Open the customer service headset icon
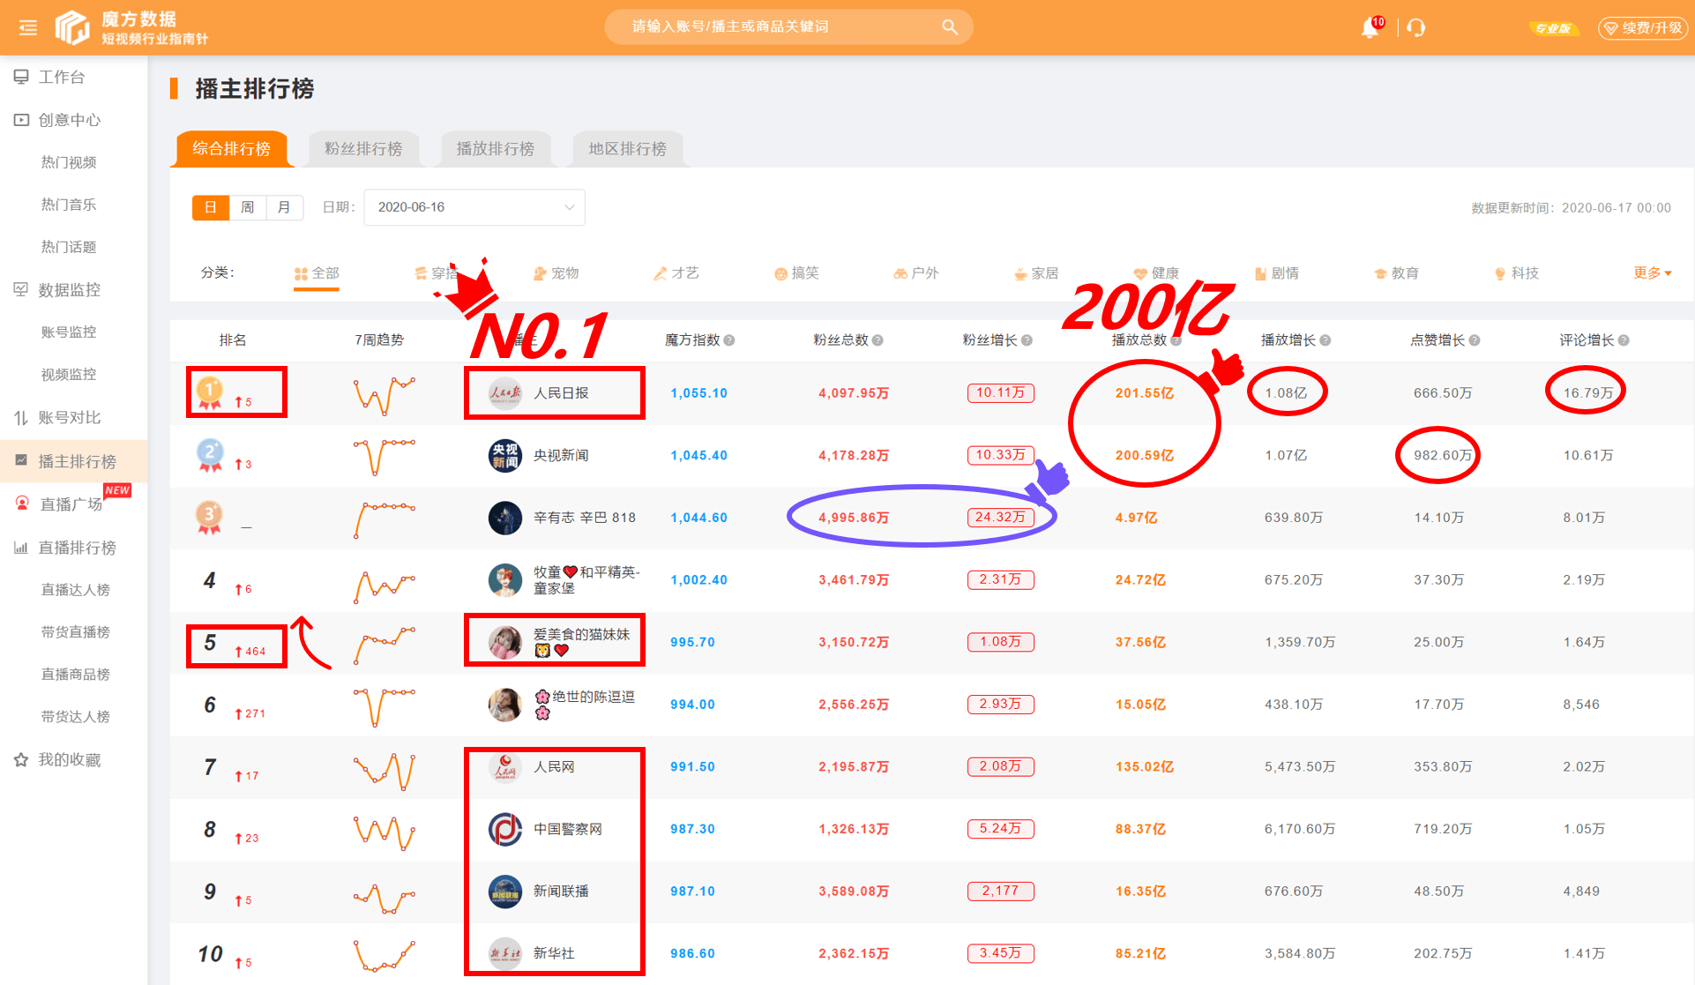 point(1416,27)
